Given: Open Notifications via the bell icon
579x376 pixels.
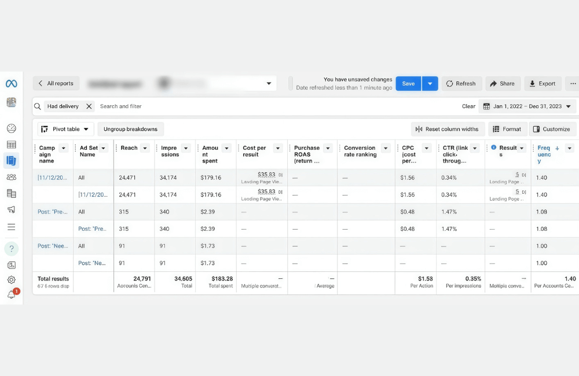Looking at the screenshot, I should point(10,293).
